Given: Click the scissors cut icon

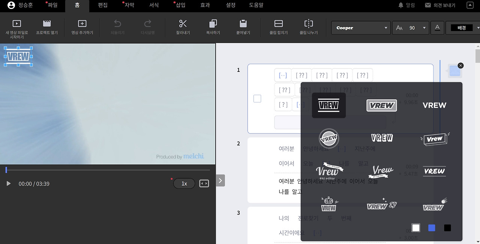Looking at the screenshot, I should coord(183,24).
